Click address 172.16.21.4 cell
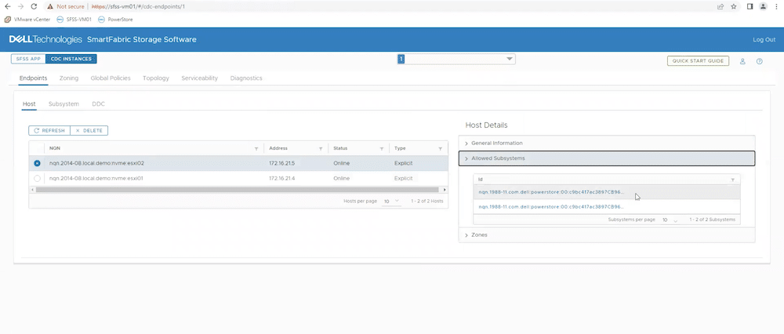Viewport: 784px width, 334px height. [x=281, y=178]
